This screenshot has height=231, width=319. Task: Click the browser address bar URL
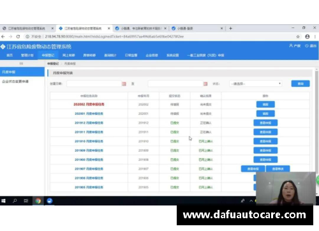pyautogui.click(x=114, y=36)
